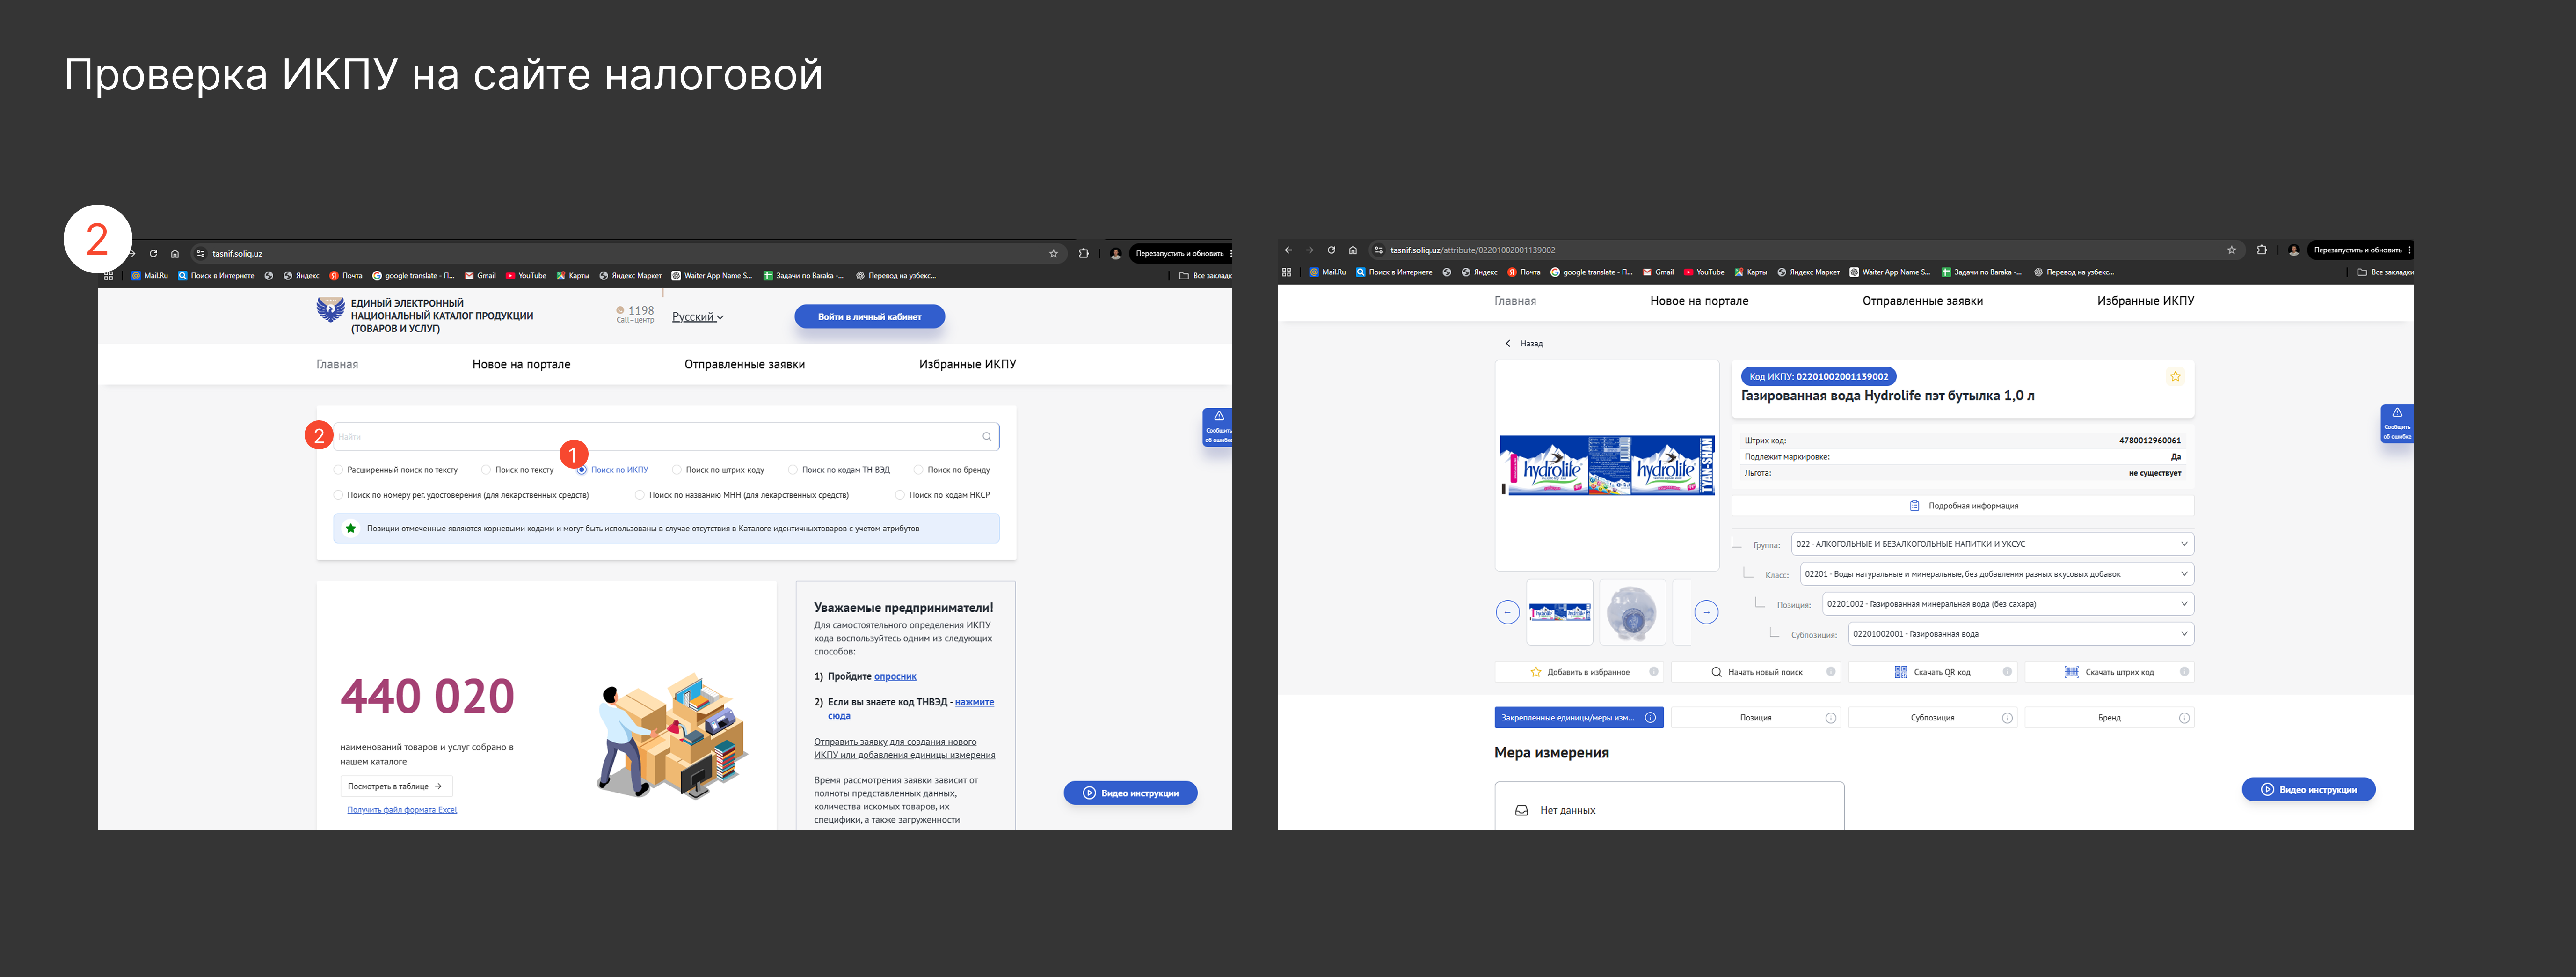Click 'Войти в личный кабинет' button
Viewport: 2576px width, 977px height.
(869, 316)
